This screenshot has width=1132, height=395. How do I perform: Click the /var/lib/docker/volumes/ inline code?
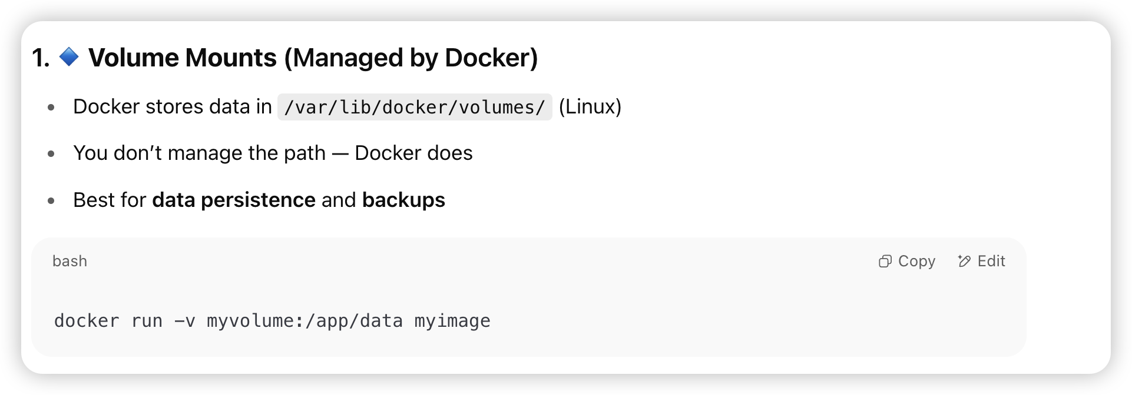415,107
